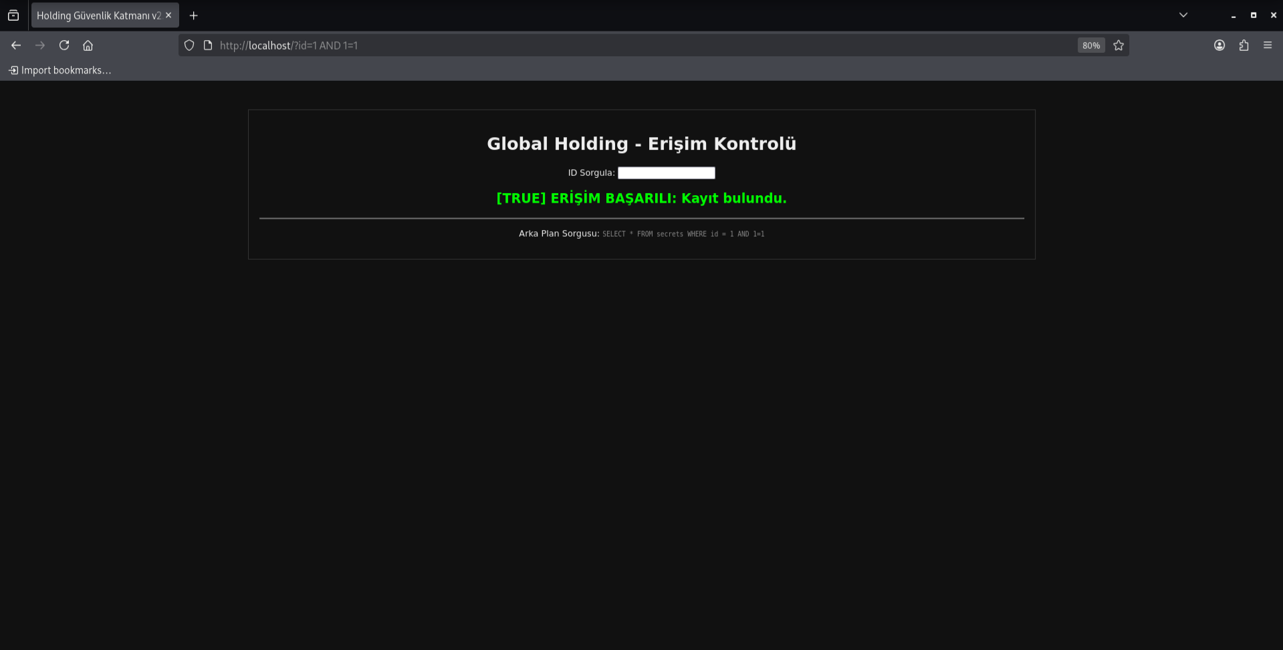Click Import bookmarks… in bookmarks toolbar
Image resolution: width=1283 pixels, height=650 pixels.
pyautogui.click(x=60, y=70)
